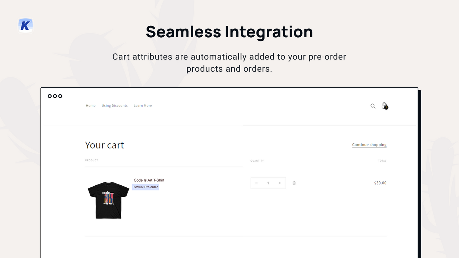Decrease quantity with the minus button
Screen dimensions: 459x258
point(256,183)
